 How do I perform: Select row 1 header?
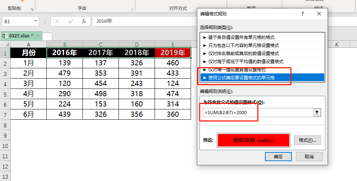click(5, 53)
